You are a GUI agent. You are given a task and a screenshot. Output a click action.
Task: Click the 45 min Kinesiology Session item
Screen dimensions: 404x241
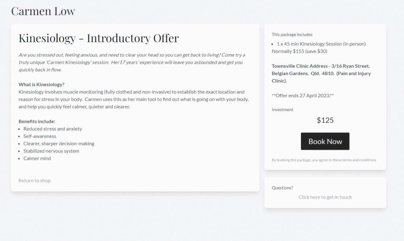pyautogui.click(x=321, y=44)
